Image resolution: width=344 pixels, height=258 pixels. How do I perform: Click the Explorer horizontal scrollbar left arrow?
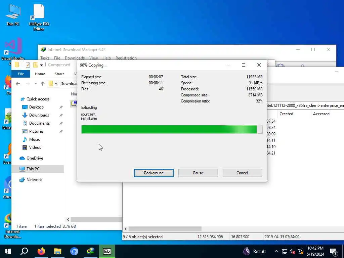click(68, 219)
